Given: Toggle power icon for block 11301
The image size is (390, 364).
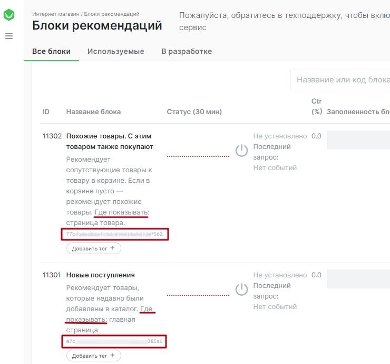Looking at the screenshot, I should [x=241, y=290].
